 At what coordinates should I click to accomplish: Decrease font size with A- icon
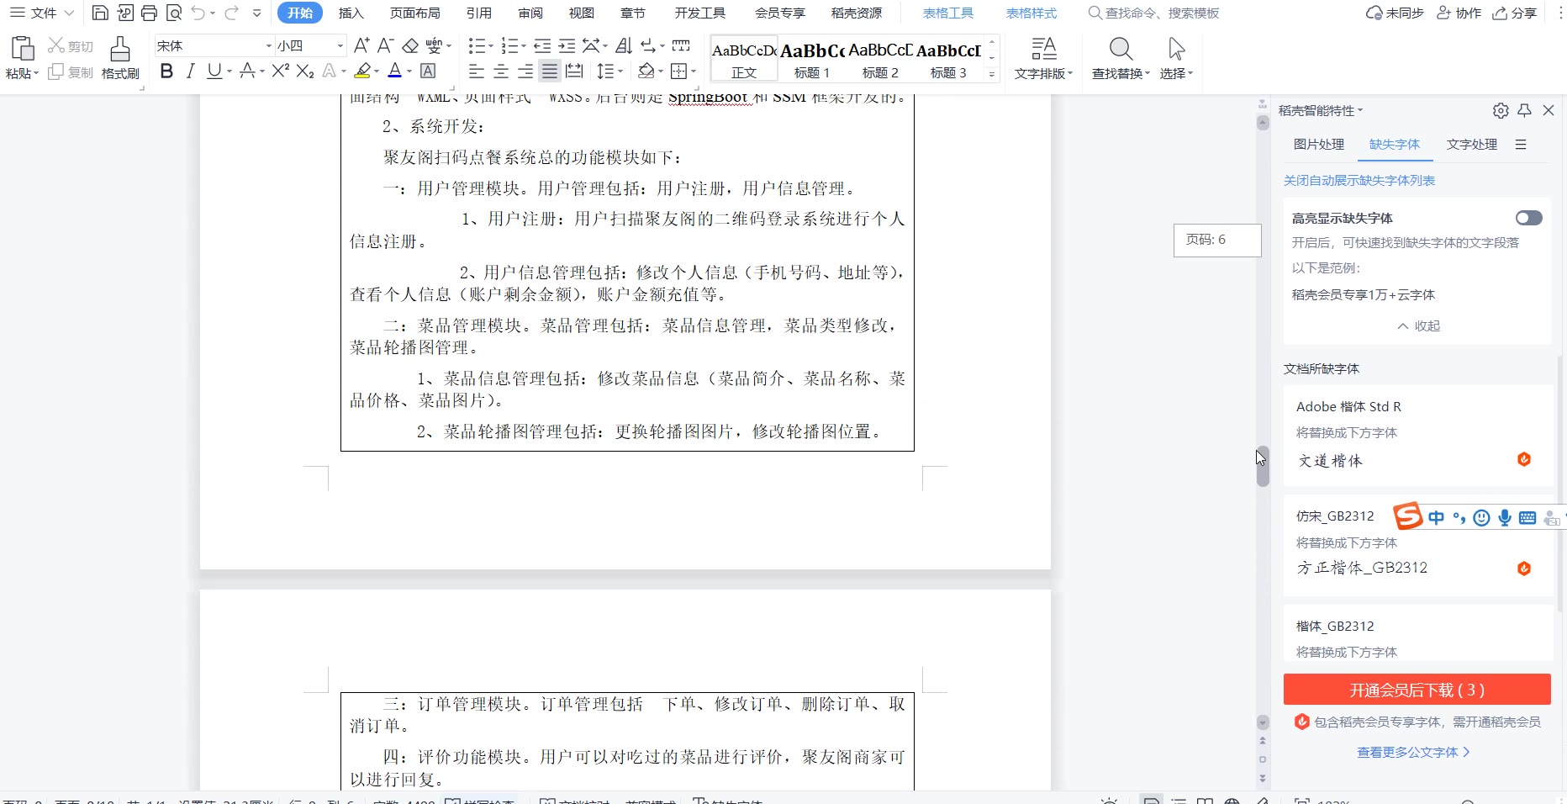[x=385, y=45]
